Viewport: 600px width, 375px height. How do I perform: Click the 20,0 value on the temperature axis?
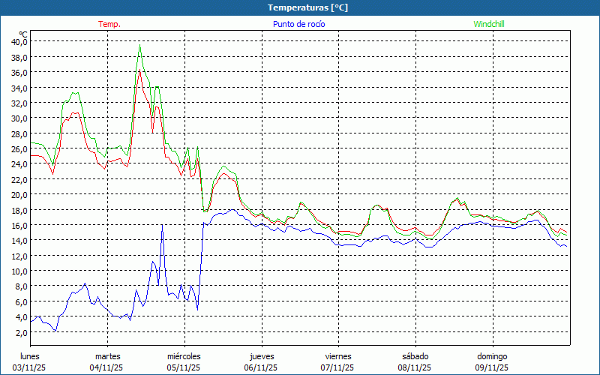(x=19, y=194)
